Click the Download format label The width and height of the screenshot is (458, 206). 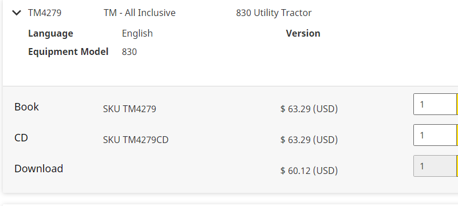[38, 169]
